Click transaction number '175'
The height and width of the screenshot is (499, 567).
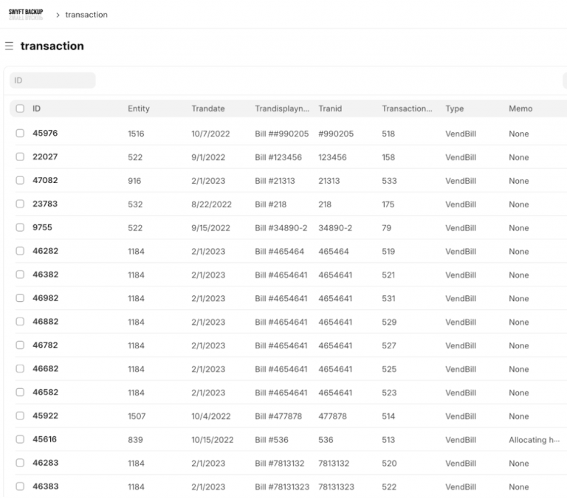click(388, 204)
